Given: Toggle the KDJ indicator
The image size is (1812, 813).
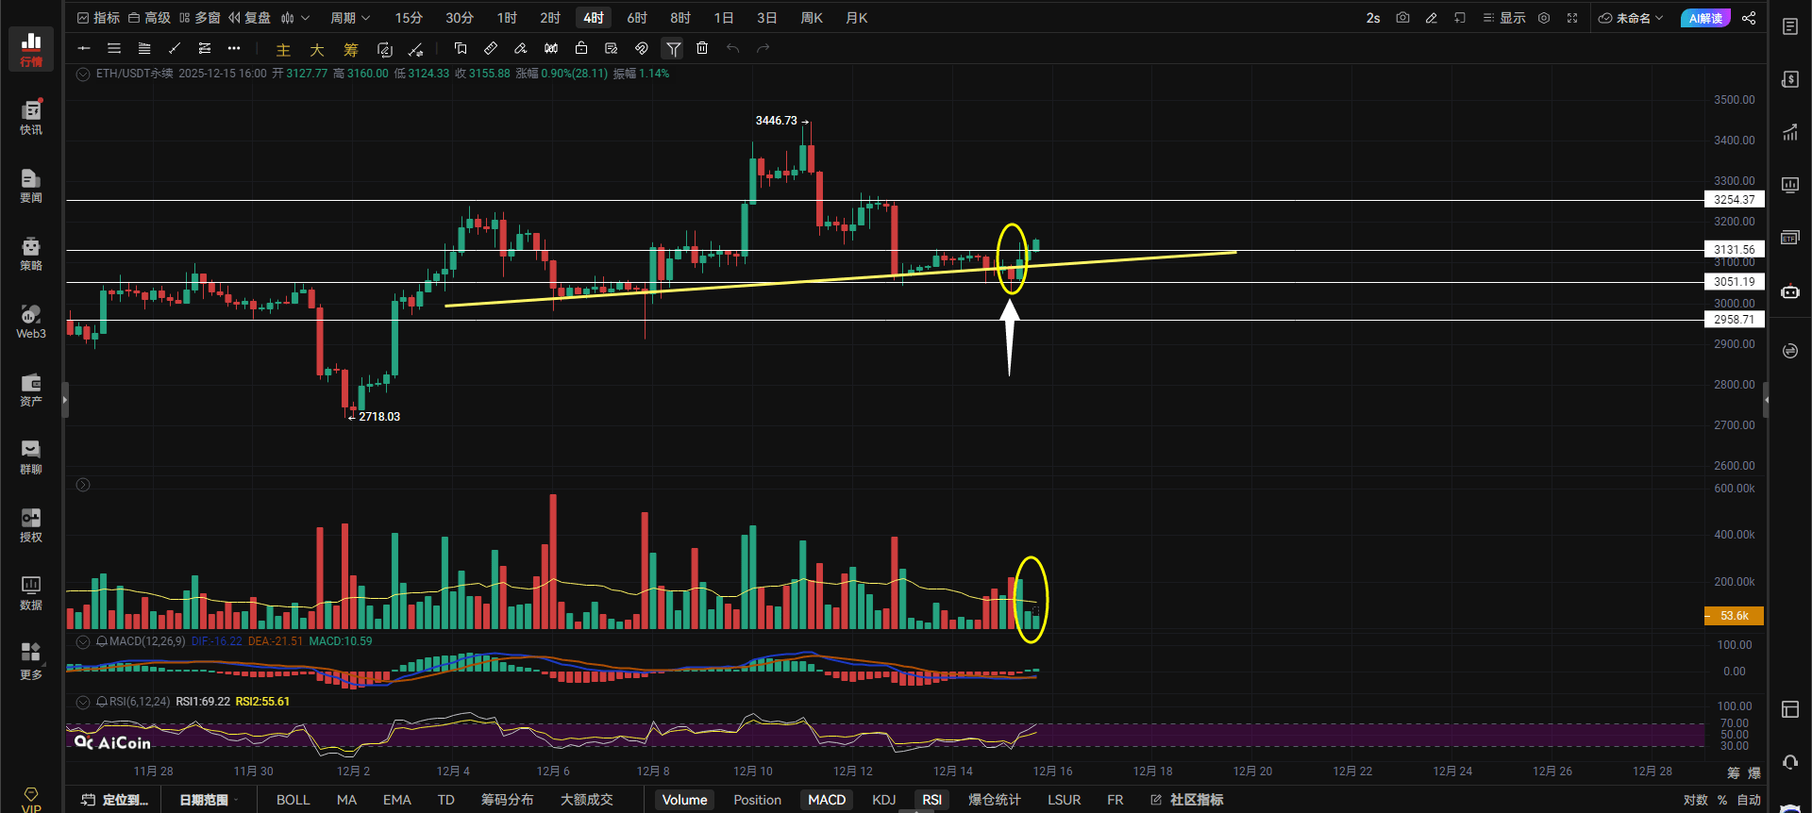Looking at the screenshot, I should [884, 800].
